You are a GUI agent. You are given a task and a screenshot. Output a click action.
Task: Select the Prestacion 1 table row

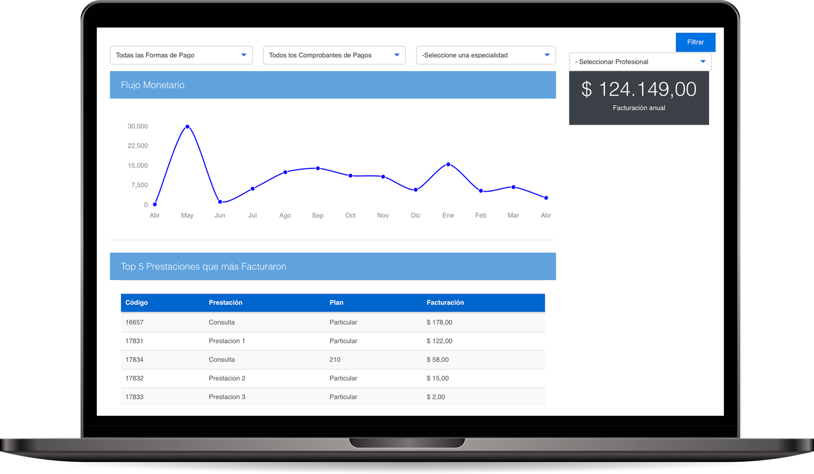point(333,341)
